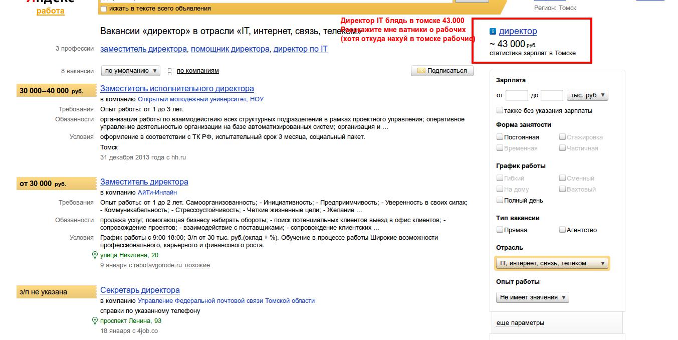Tick the Постоянная employment checkbox

pos(500,137)
